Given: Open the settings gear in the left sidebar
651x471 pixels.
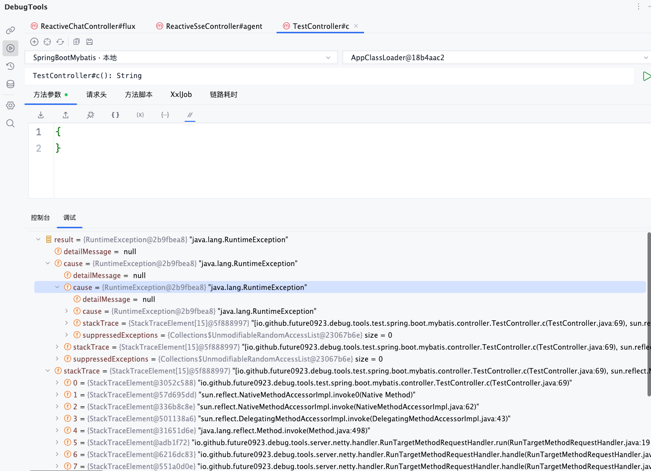Looking at the screenshot, I should (10, 105).
